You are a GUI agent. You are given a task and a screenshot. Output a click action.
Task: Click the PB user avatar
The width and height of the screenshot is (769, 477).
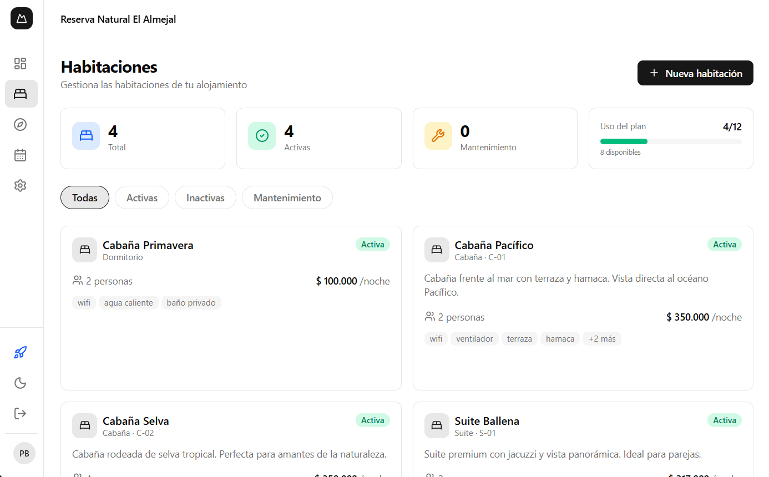(x=24, y=453)
